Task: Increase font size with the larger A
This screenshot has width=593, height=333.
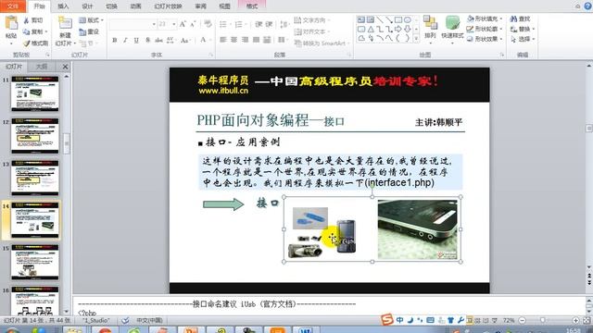Action: tap(183, 24)
